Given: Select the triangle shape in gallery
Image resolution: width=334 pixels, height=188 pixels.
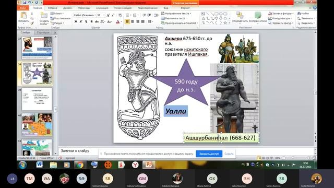Looking at the screenshot, I should click(x=204, y=18).
